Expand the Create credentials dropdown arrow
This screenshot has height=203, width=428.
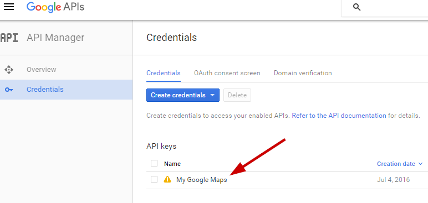[x=213, y=95]
